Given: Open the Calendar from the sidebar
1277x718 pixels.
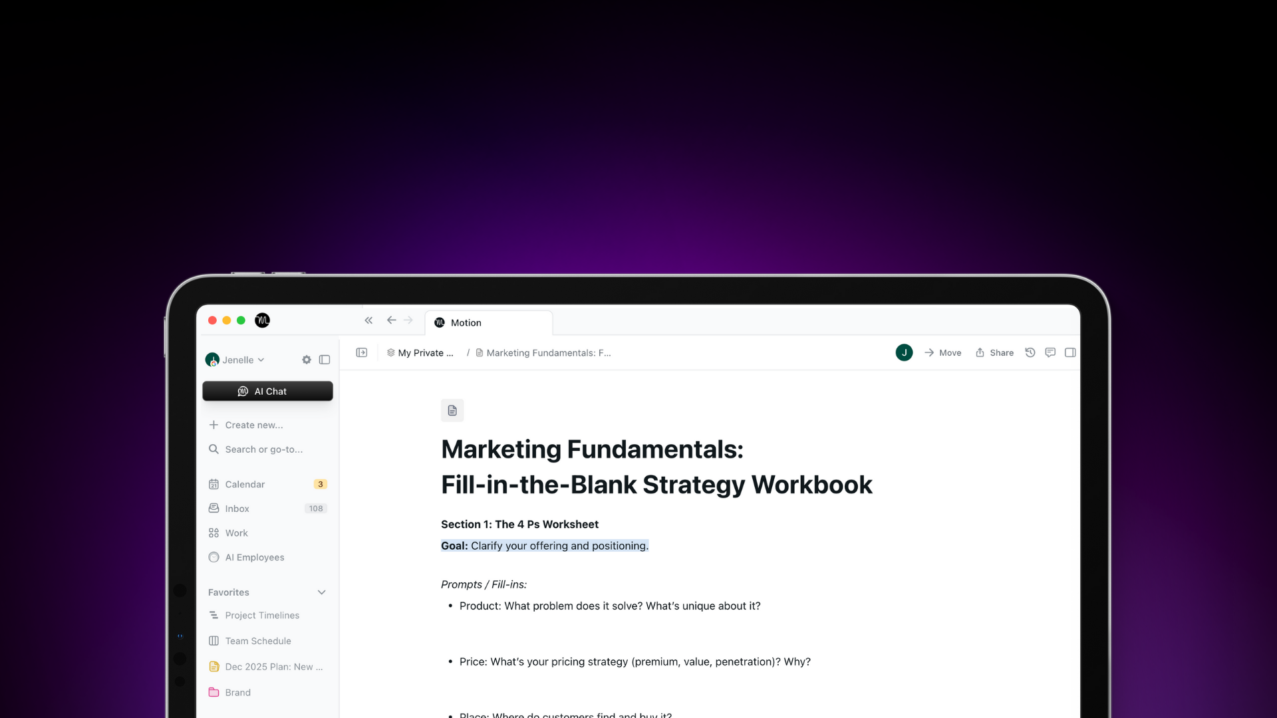Looking at the screenshot, I should tap(243, 484).
